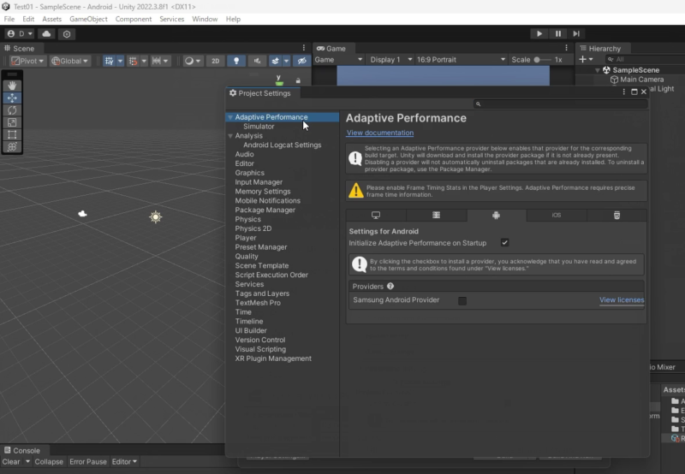685x474 pixels.
Task: Open the Pivot dropdown
Action: pyautogui.click(x=28, y=61)
